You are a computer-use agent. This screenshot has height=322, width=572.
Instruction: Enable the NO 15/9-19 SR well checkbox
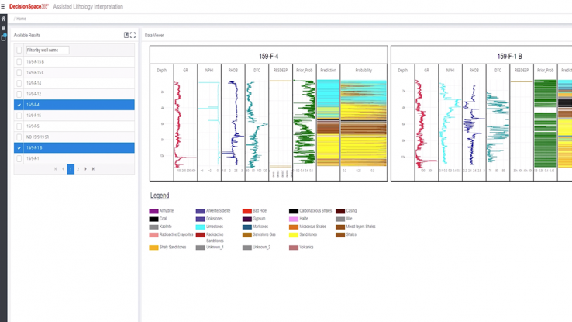click(19, 137)
